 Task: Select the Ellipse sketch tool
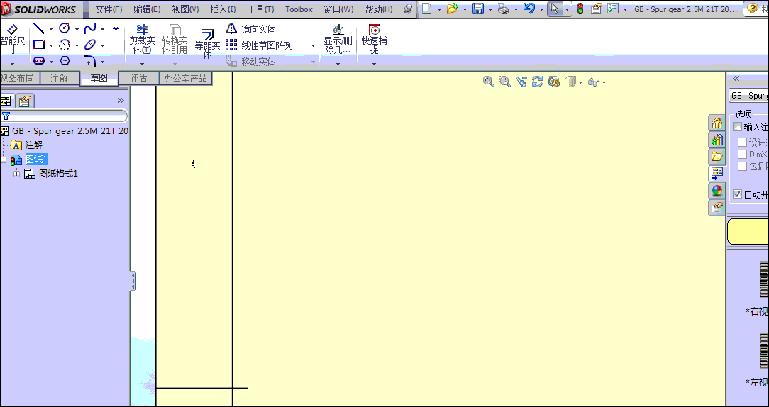[x=90, y=45]
